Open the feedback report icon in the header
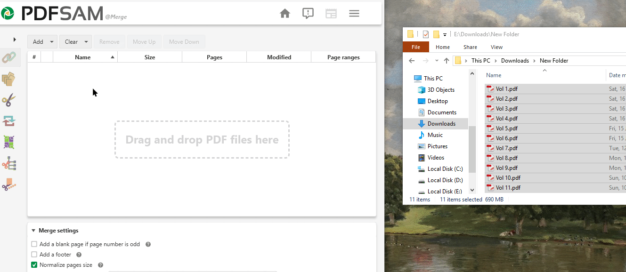626x272 pixels. (308, 13)
